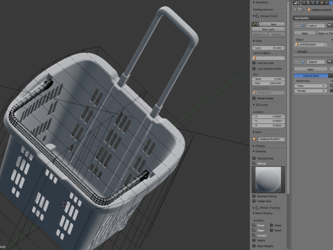Enable Hidden Wire checkbox

(x=254, y=201)
